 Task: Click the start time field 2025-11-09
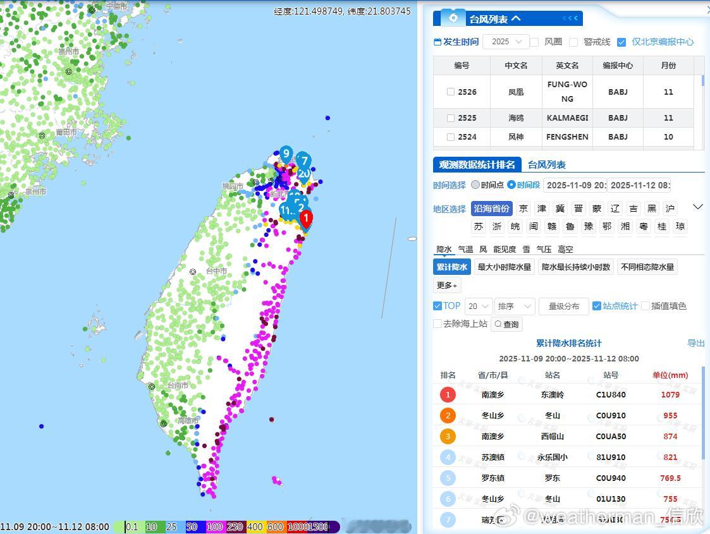(573, 185)
